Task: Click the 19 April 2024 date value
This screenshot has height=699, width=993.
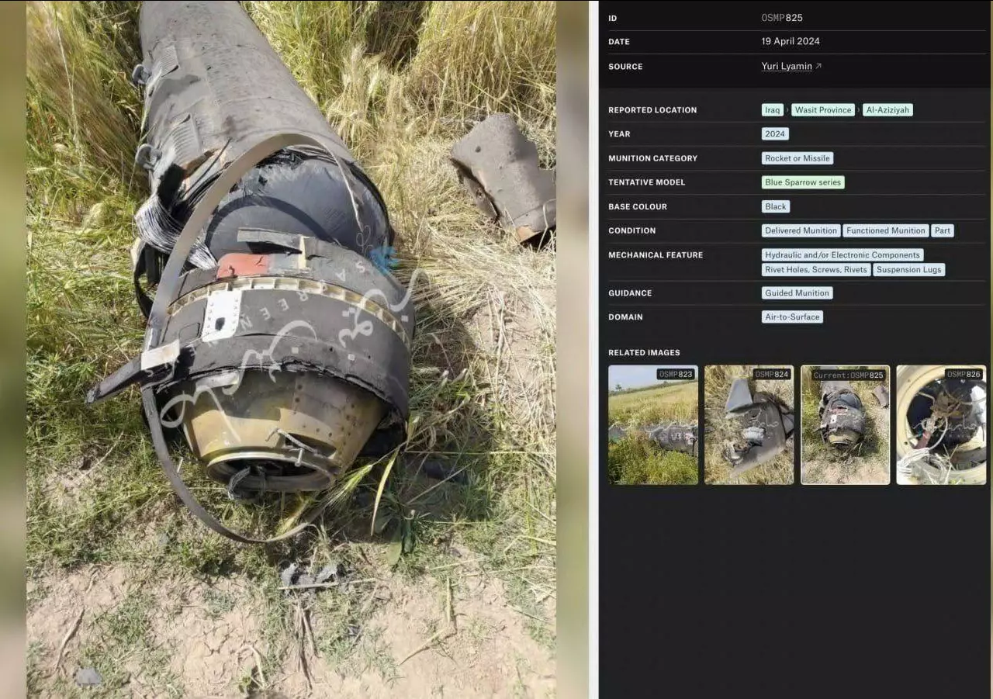Action: (x=791, y=42)
